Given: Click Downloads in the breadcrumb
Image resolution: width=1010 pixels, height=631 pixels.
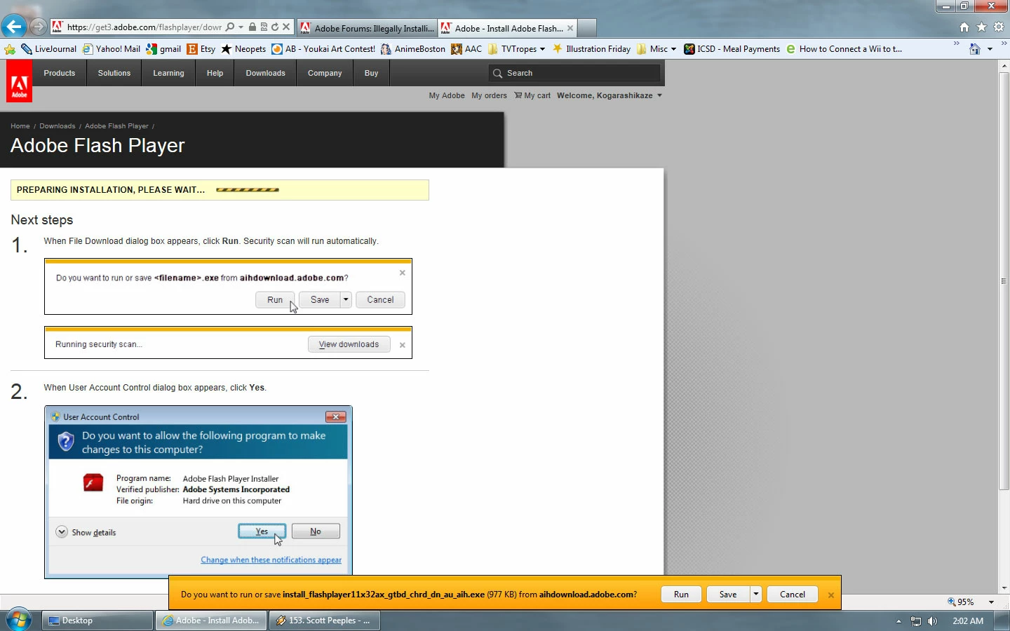Looking at the screenshot, I should pos(58,126).
